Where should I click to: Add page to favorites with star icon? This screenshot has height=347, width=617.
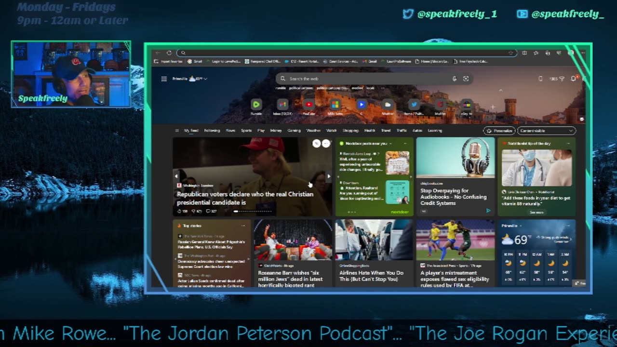(x=510, y=53)
